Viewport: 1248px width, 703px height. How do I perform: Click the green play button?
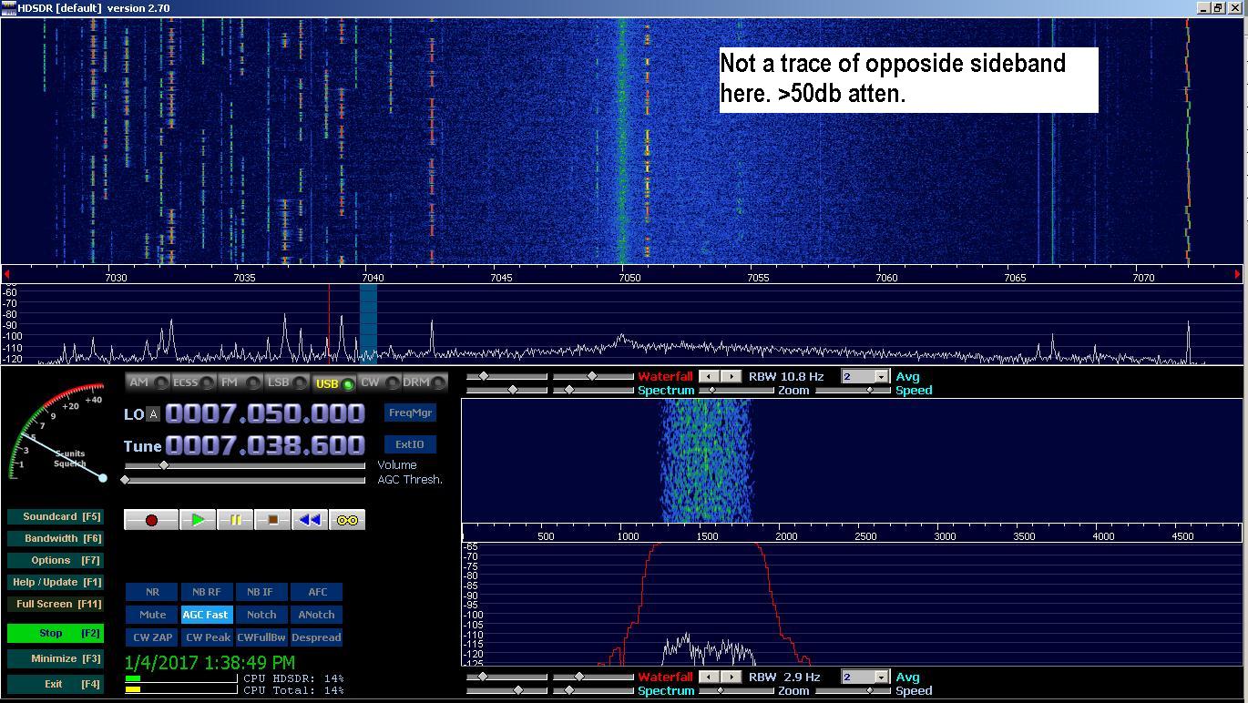[197, 520]
